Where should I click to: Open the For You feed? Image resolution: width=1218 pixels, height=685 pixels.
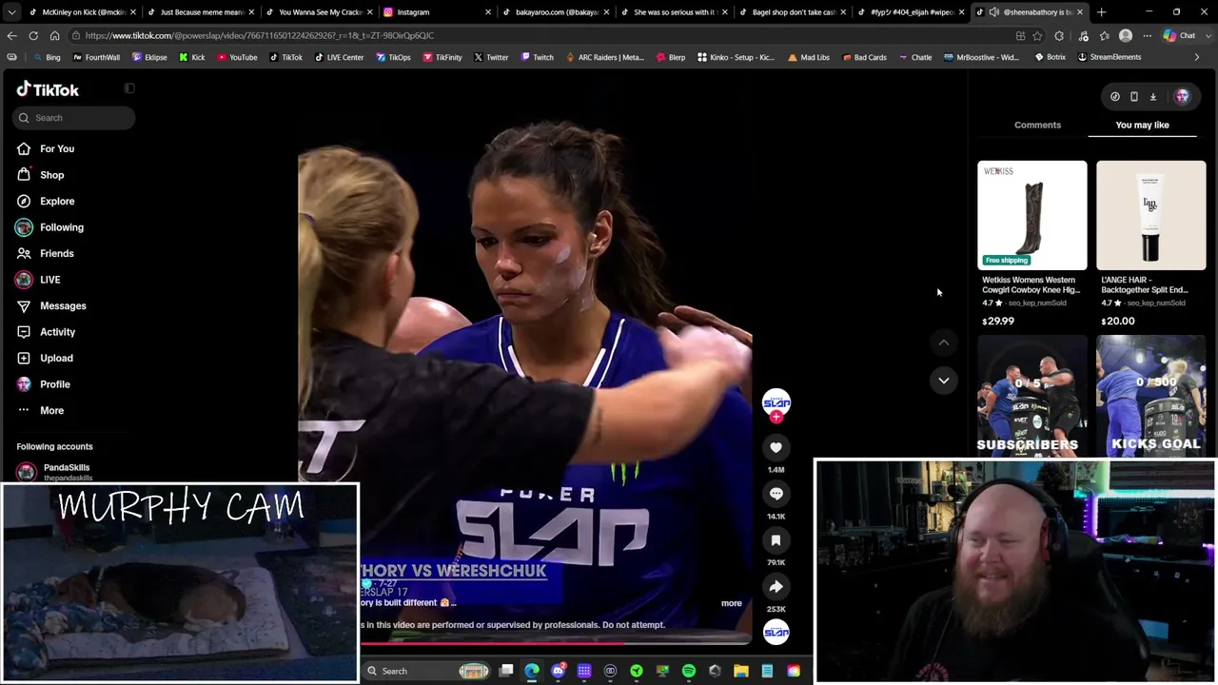tap(57, 148)
